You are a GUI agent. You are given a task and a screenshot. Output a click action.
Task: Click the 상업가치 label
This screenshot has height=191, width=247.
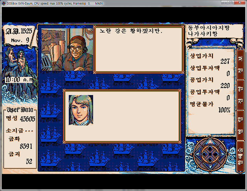(201, 56)
